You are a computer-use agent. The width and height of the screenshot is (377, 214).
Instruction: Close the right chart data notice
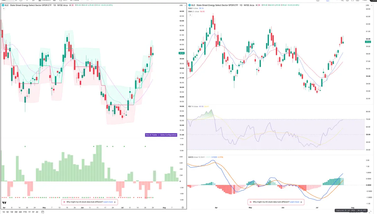pyautogui.click(x=302, y=202)
